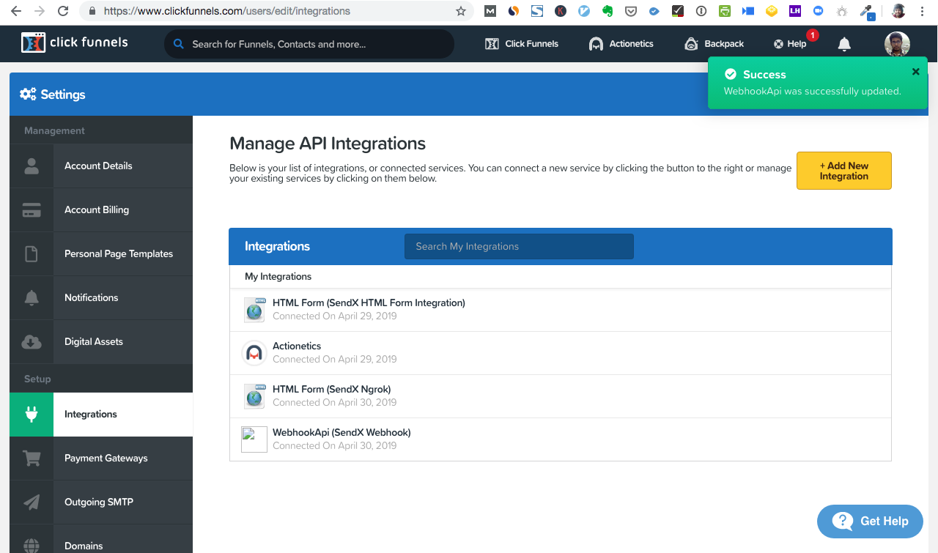Open Actionetics header menu
The height and width of the screenshot is (553, 938).
tap(621, 44)
